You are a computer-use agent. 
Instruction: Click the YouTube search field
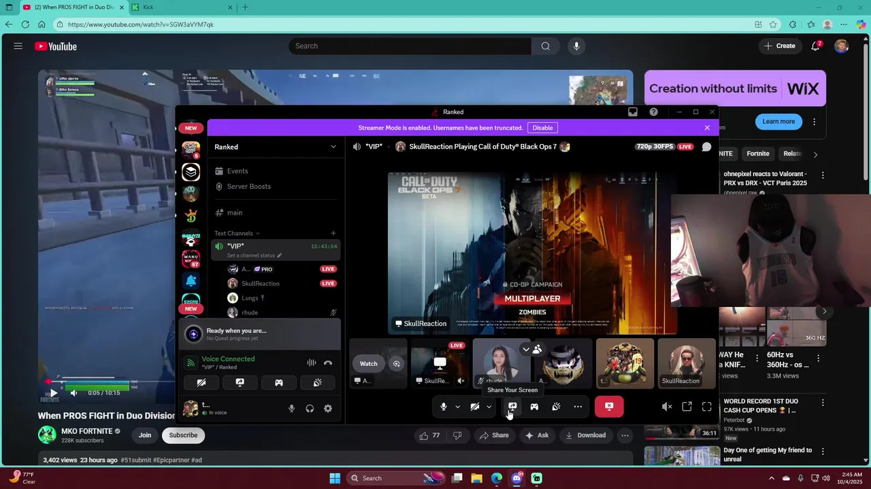pyautogui.click(x=410, y=46)
